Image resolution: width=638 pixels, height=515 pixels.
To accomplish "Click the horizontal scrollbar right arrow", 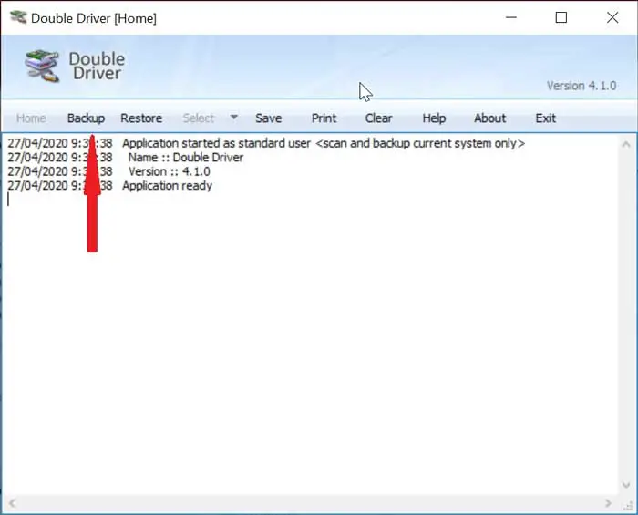I will [608, 503].
